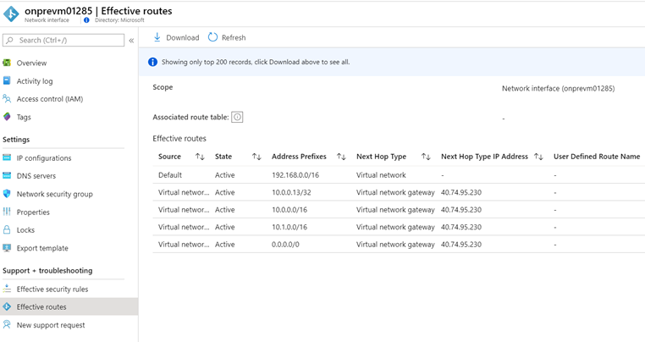Open Export template page

(x=42, y=248)
